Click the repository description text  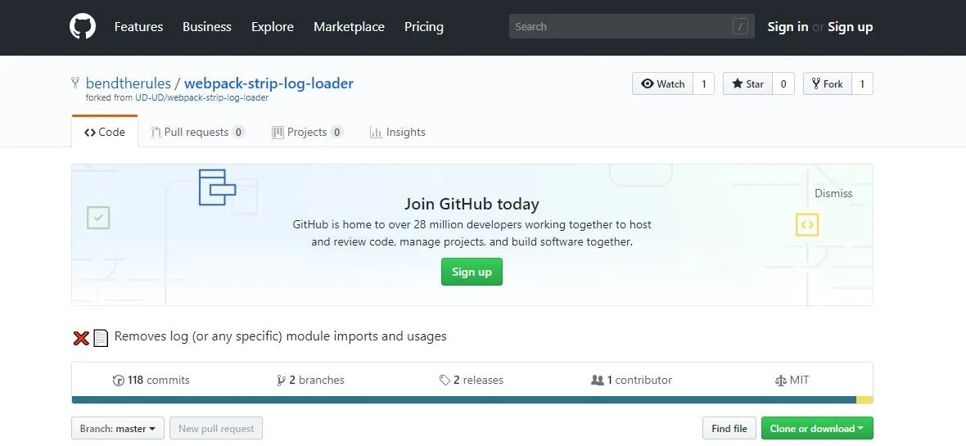pos(280,336)
